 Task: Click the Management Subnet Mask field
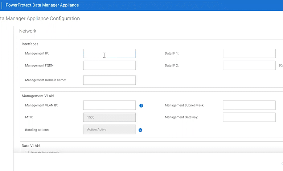click(249, 105)
